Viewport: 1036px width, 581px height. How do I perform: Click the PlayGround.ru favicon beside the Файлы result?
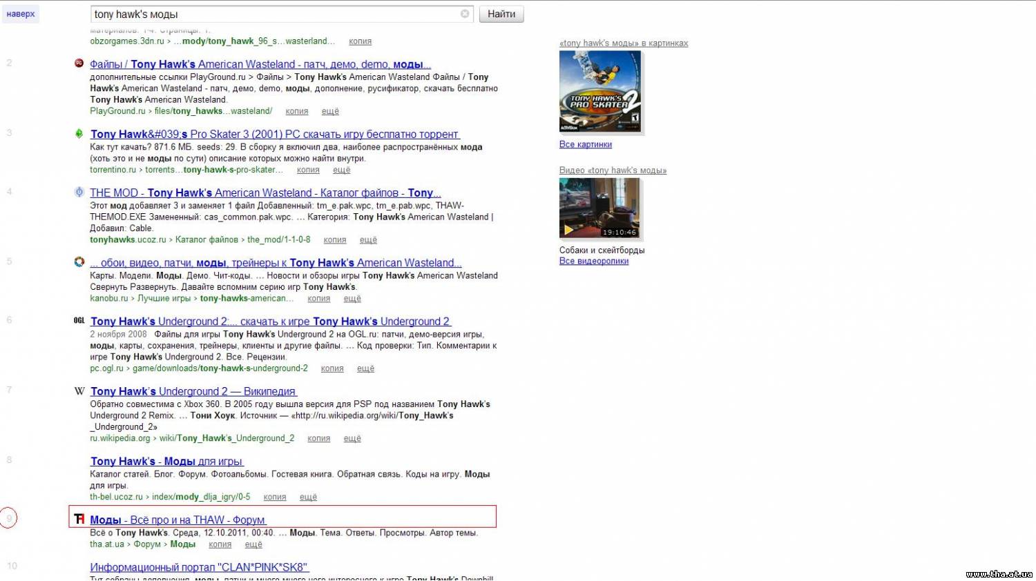click(x=79, y=63)
